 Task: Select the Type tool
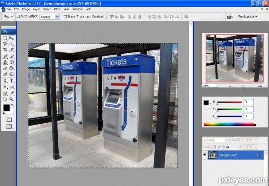coord(12,81)
